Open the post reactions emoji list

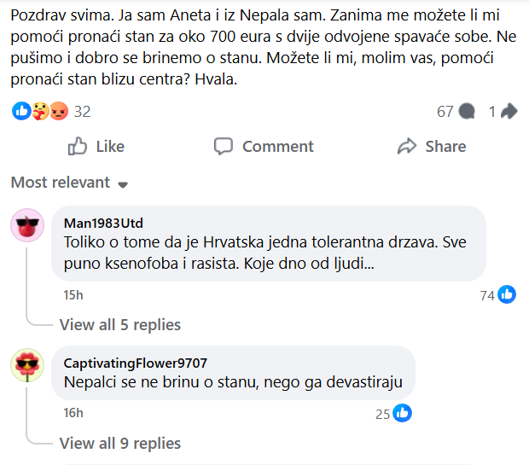click(40, 111)
